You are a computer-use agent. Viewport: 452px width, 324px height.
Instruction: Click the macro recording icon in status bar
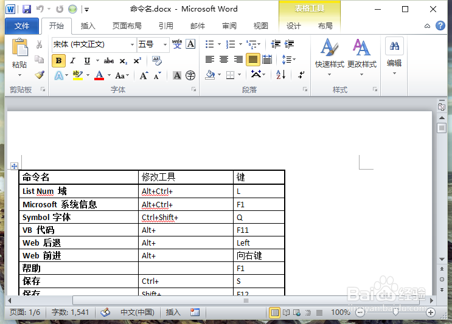(x=195, y=312)
